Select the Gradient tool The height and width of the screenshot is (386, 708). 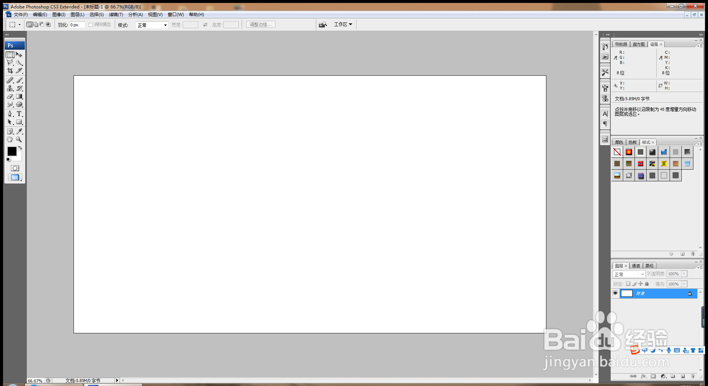[19, 96]
